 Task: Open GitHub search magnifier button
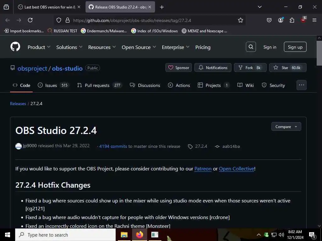pyautogui.click(x=251, y=47)
